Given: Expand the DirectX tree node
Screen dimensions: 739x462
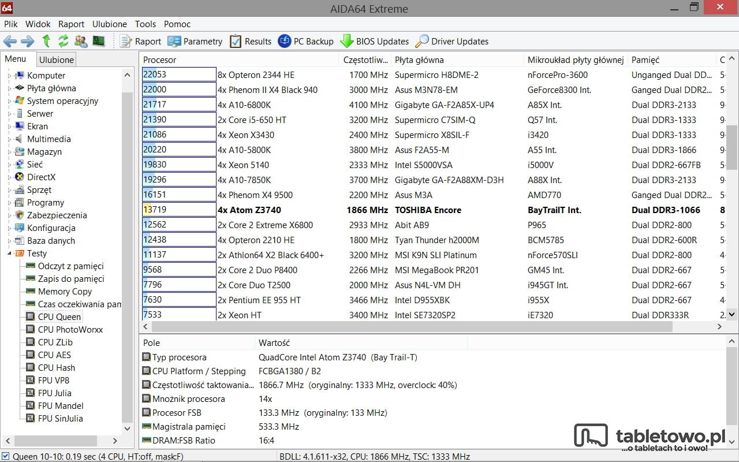Looking at the screenshot, I should 9,177.
